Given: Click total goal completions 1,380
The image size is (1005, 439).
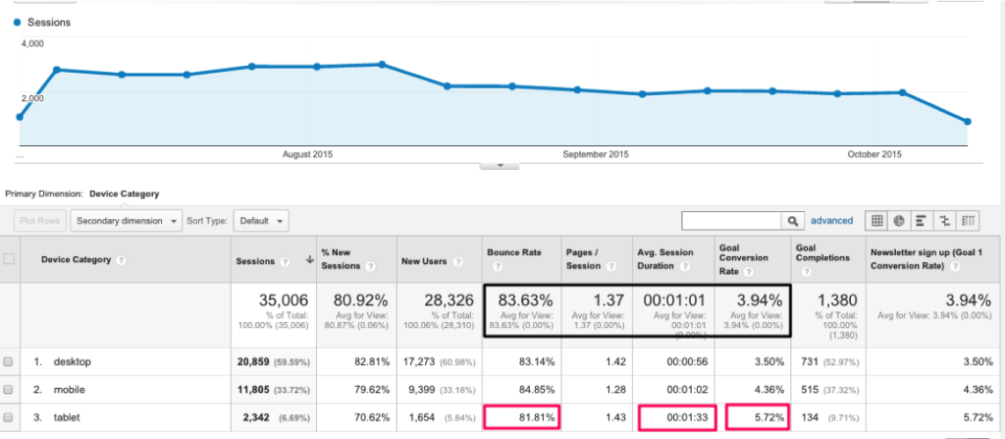Looking at the screenshot, I should click(837, 300).
